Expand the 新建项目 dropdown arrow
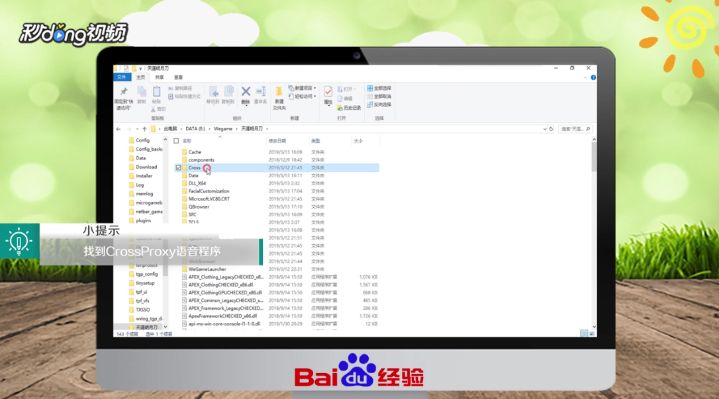 pos(313,87)
